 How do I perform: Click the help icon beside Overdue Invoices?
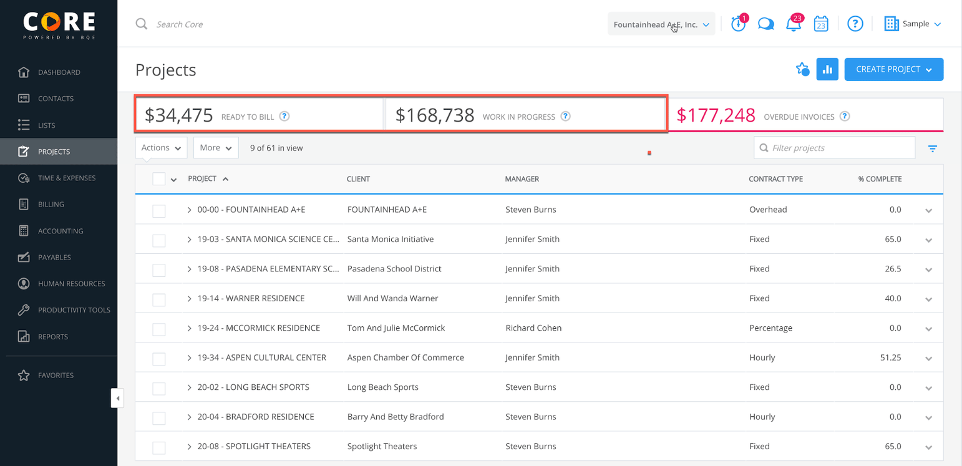point(845,116)
